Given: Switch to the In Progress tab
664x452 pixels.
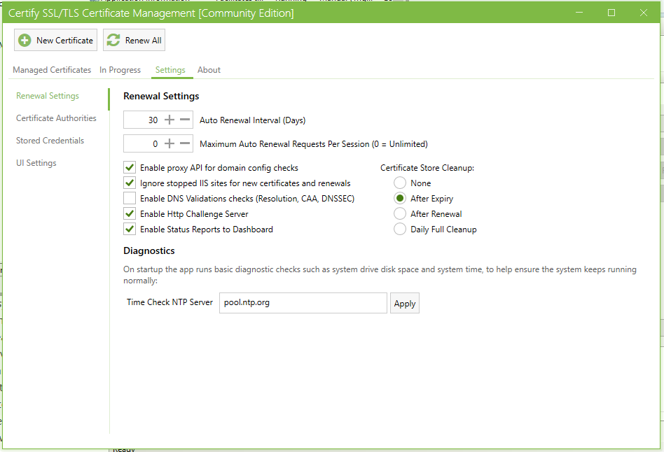Looking at the screenshot, I should (120, 70).
